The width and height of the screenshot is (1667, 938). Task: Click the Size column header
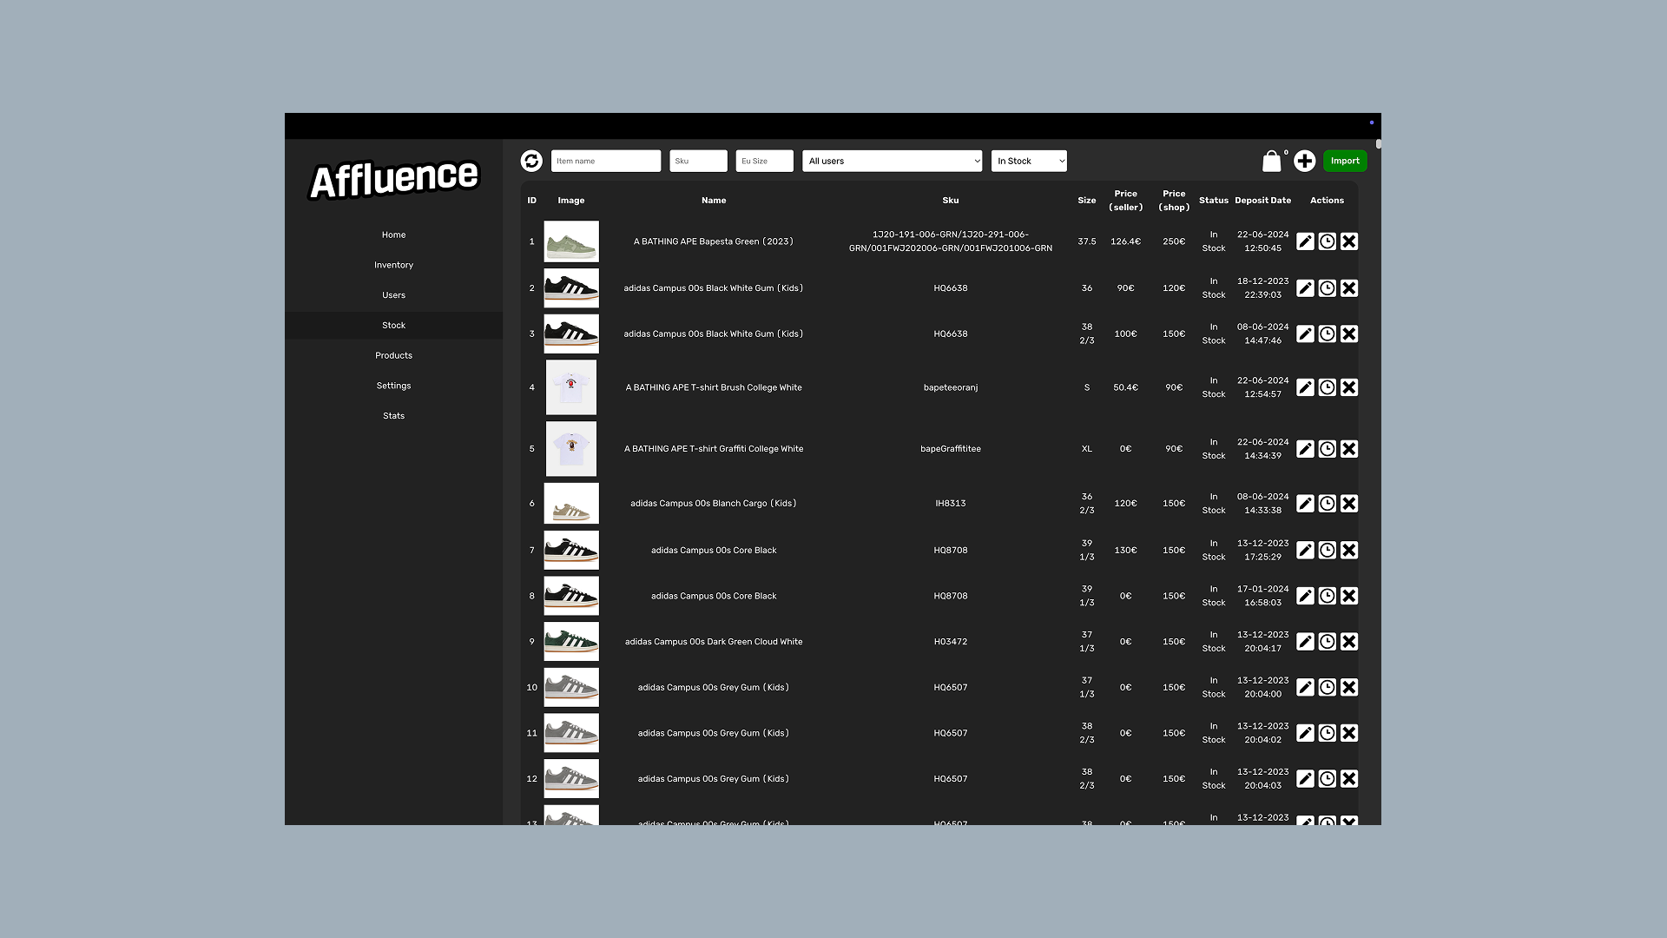1087,201
